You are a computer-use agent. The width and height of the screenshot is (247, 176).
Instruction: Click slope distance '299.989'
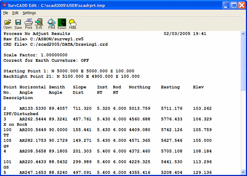pyautogui.click(x=82, y=162)
